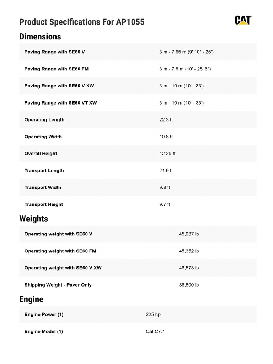Select the Transport Length 21.9 ft value
The image size is (273, 364).
[166, 171]
